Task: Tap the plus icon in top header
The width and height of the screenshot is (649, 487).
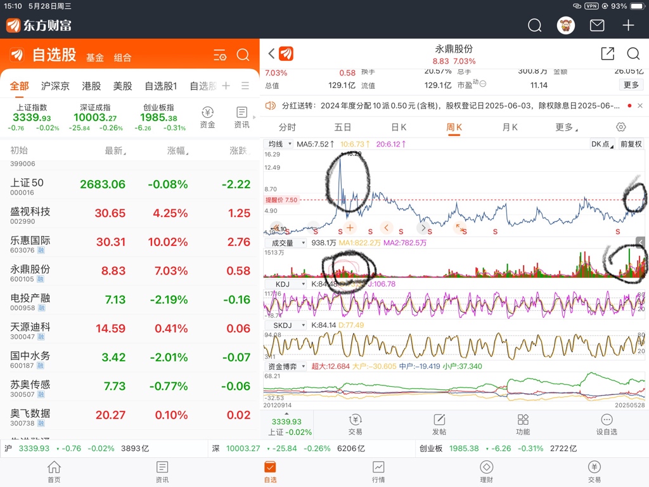Action: coord(628,25)
